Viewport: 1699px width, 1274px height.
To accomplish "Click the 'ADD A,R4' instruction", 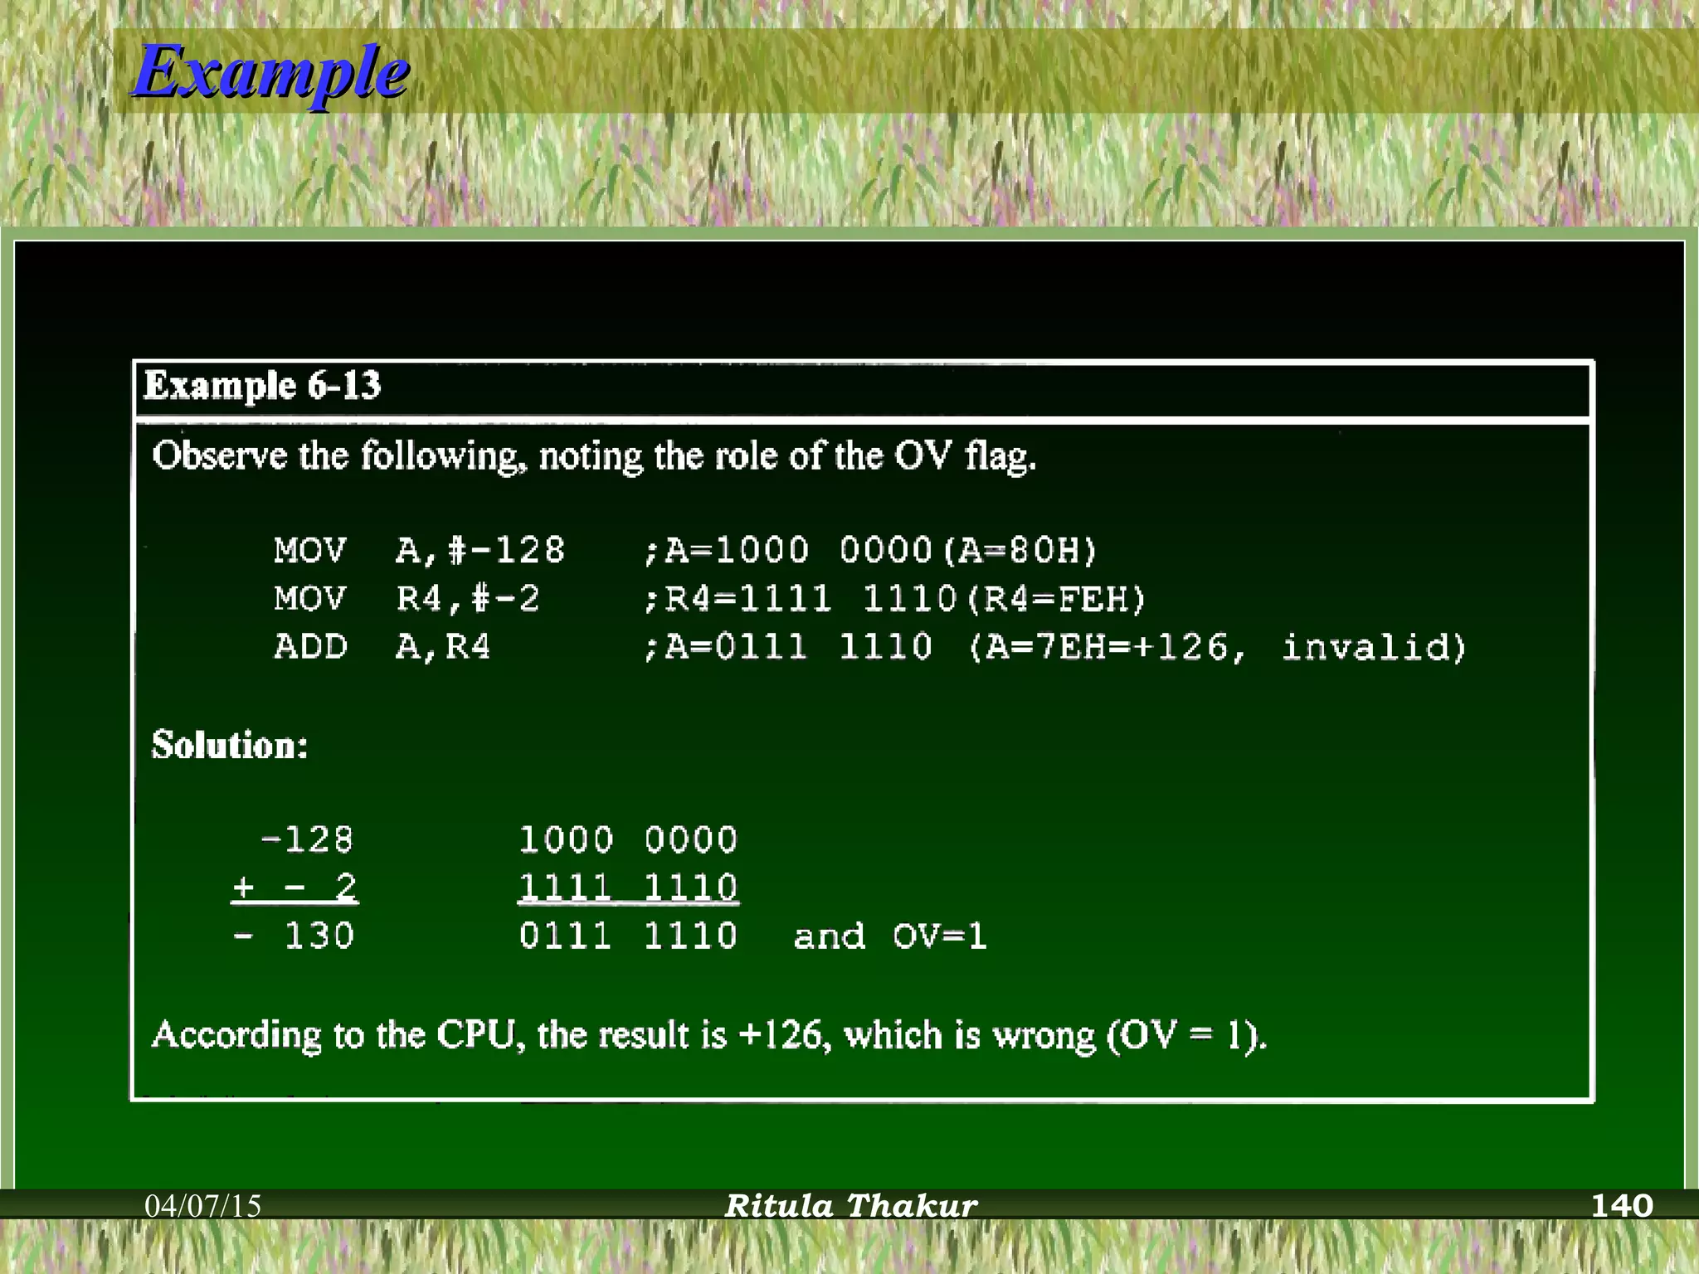I will (382, 647).
